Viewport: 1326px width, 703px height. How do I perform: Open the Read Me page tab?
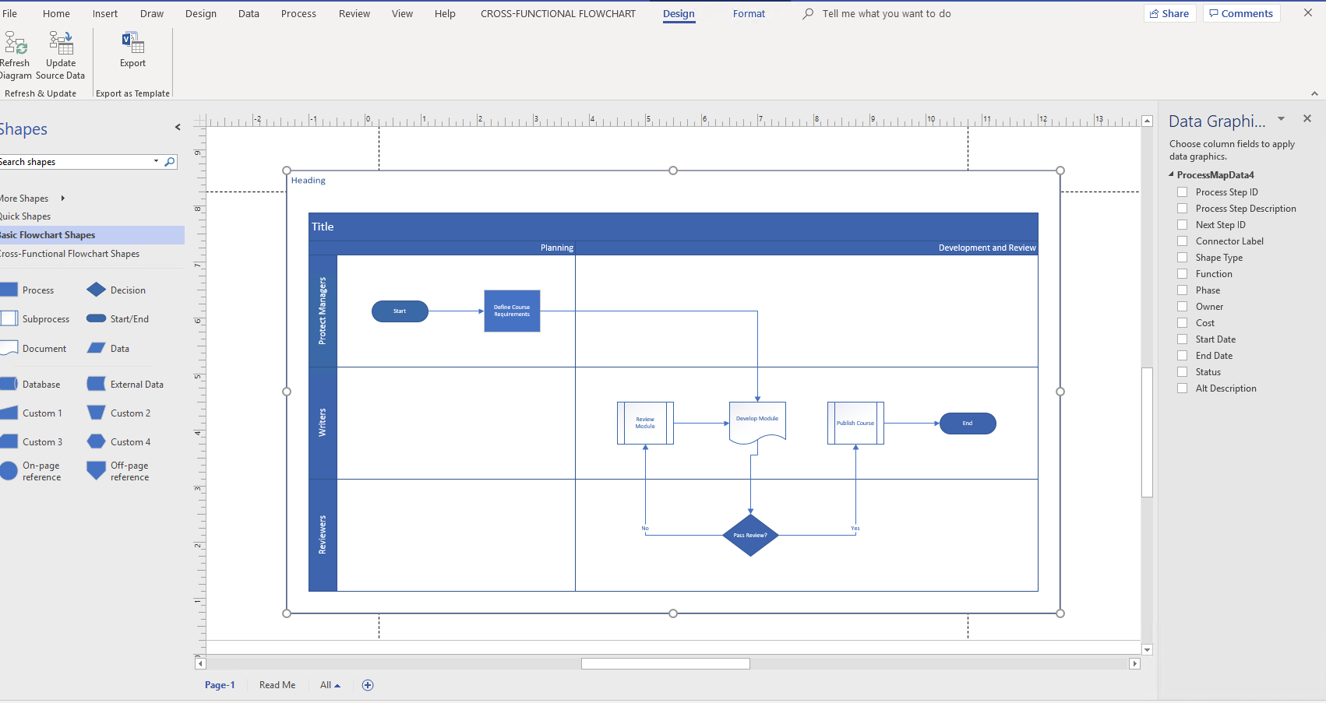[277, 684]
